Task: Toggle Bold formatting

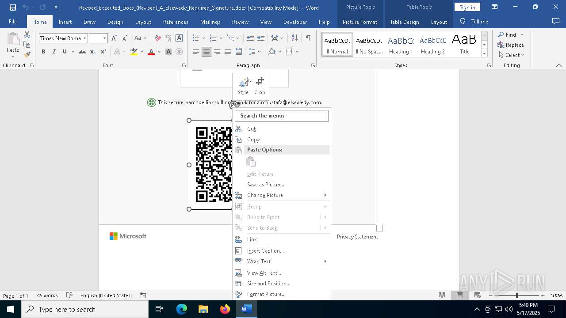Action: pyautogui.click(x=43, y=52)
